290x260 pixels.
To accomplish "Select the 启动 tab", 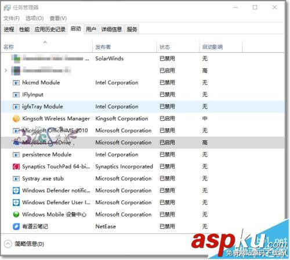I will tap(75, 29).
